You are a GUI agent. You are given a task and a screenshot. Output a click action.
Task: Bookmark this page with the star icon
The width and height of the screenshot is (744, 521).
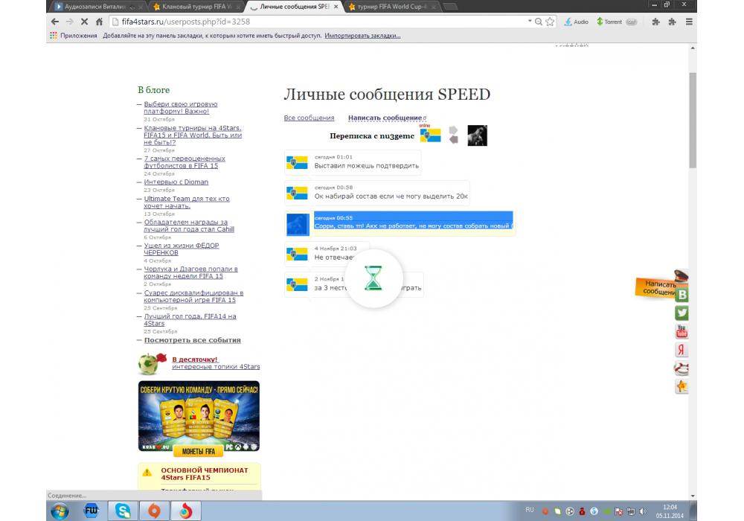(550, 22)
